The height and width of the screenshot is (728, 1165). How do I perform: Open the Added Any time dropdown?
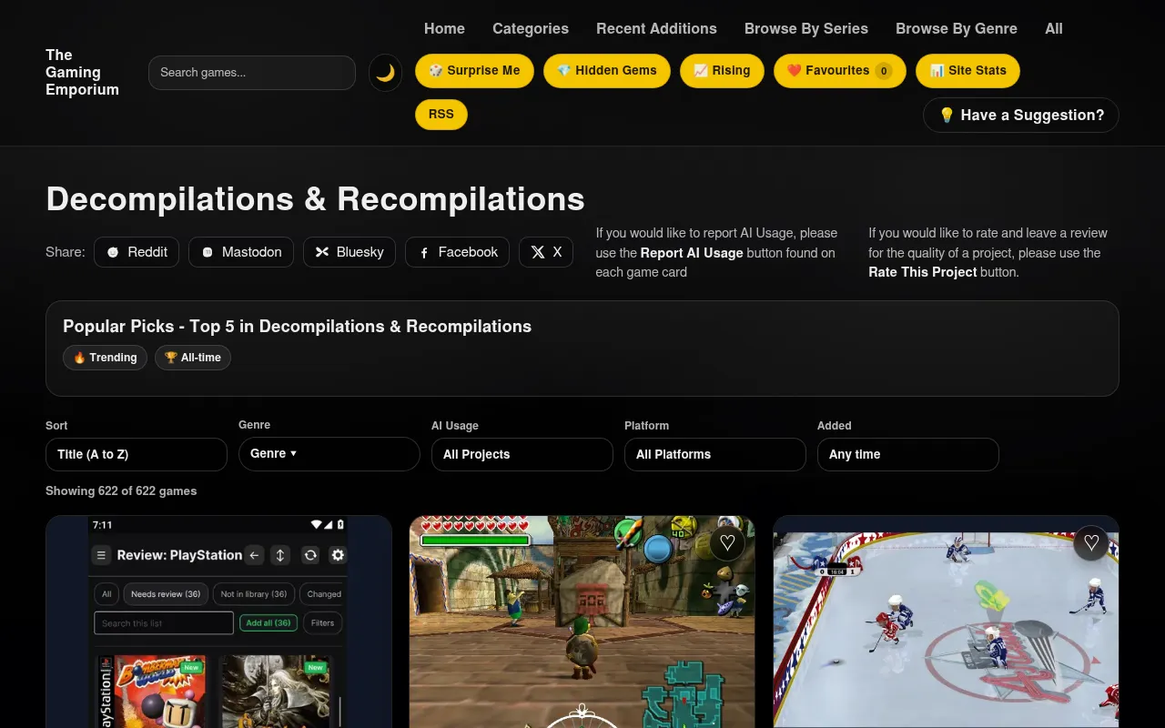pos(908,454)
